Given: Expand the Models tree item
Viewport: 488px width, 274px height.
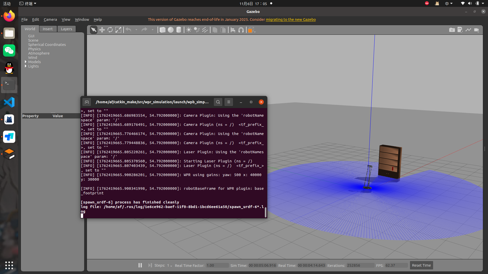Looking at the screenshot, I should (26, 62).
